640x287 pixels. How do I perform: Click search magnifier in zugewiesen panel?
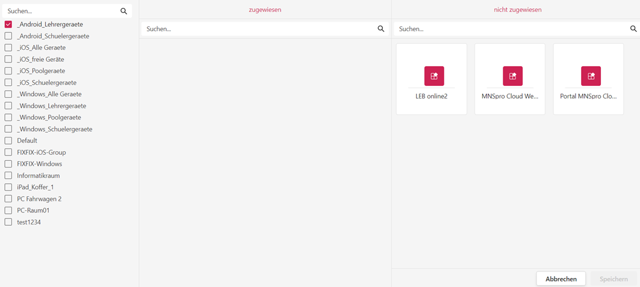[381, 29]
